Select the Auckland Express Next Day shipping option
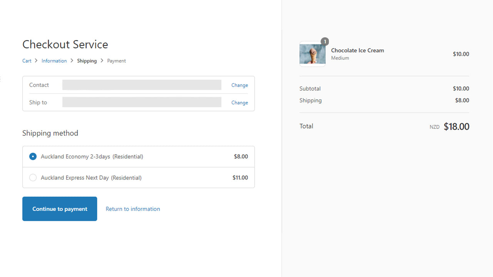This screenshot has height=277, width=493. pos(33,177)
